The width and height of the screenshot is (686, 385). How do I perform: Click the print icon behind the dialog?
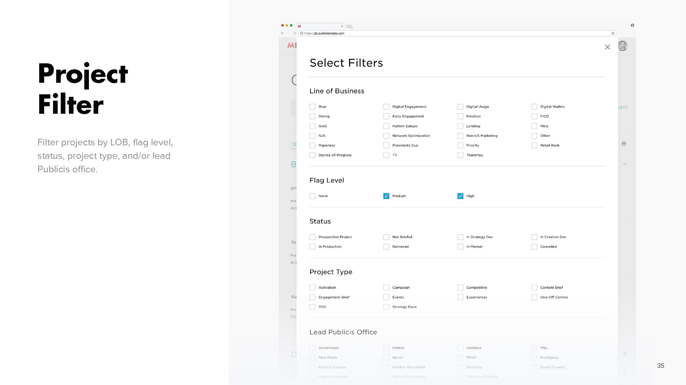(x=624, y=143)
